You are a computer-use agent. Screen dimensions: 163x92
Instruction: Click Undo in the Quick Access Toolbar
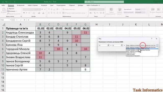click(6, 2)
